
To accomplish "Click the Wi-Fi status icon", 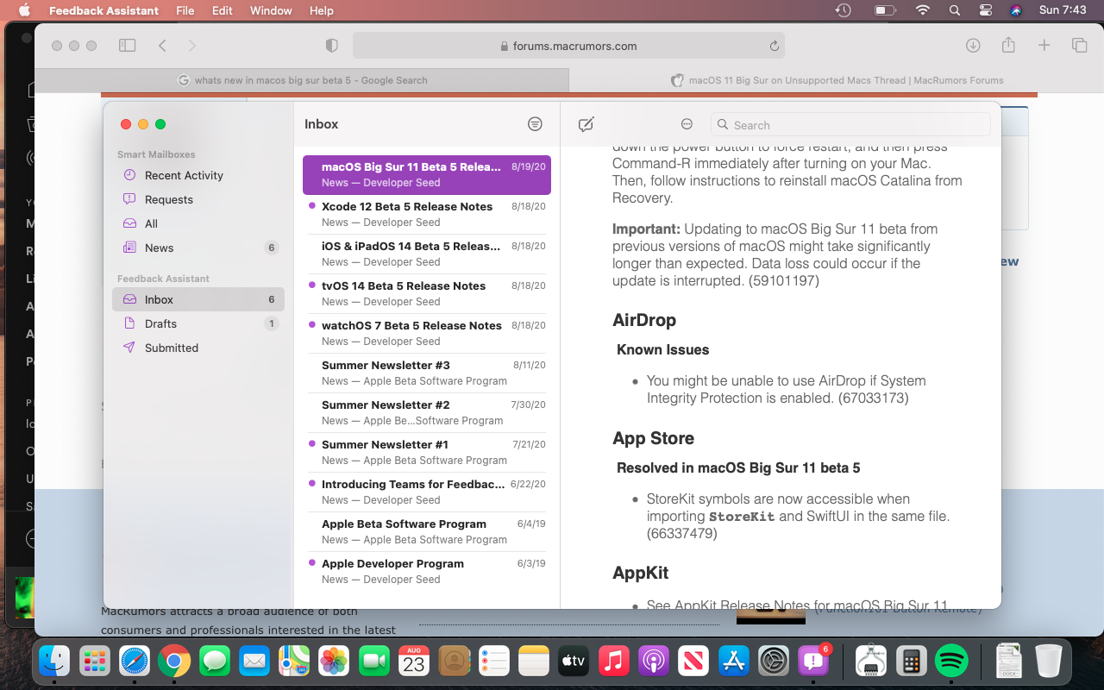I will coord(923,10).
